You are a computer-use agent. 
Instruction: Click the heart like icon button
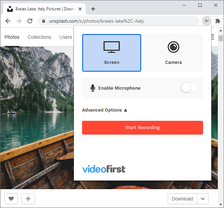click(11, 198)
